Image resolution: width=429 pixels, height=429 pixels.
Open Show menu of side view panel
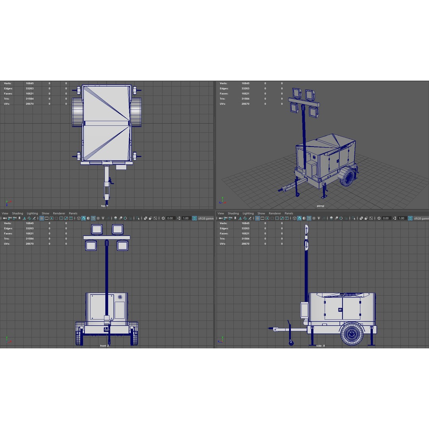pyautogui.click(x=261, y=213)
